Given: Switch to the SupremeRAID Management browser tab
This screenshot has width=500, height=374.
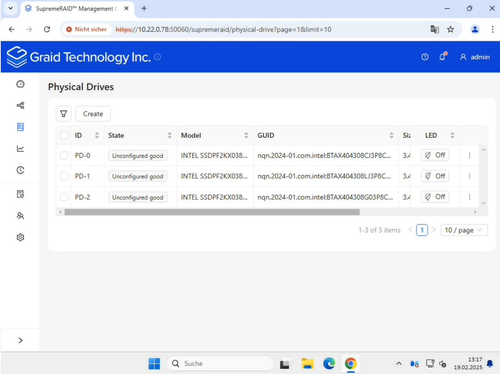Looking at the screenshot, I should point(77,9).
